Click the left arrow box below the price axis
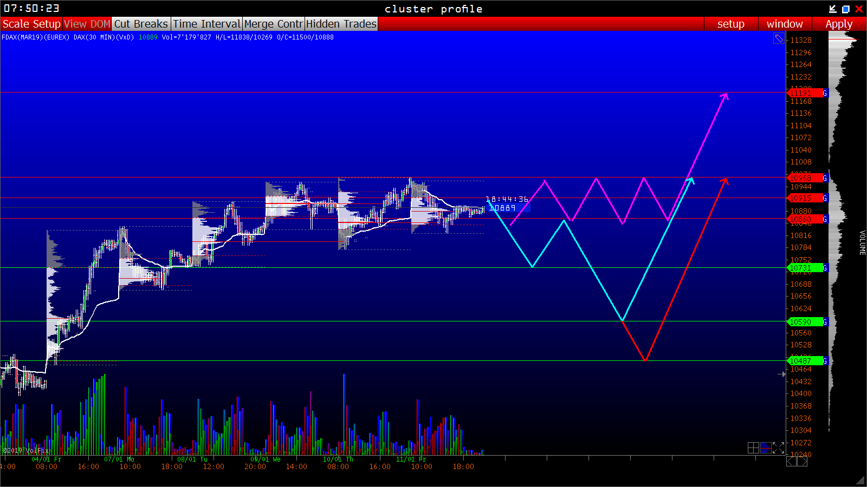The height and width of the screenshot is (487, 867). click(x=792, y=461)
